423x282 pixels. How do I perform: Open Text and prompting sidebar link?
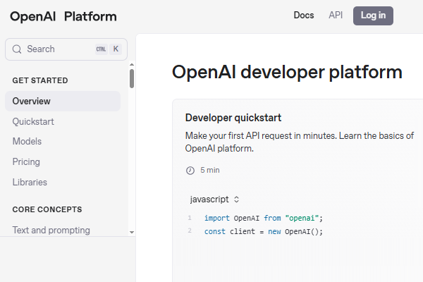[51, 231]
